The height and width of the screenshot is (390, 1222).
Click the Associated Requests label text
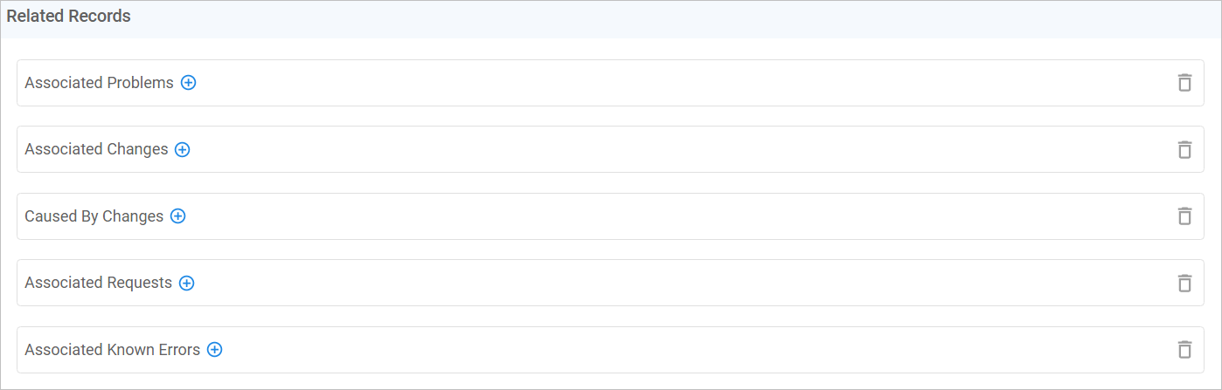(98, 283)
